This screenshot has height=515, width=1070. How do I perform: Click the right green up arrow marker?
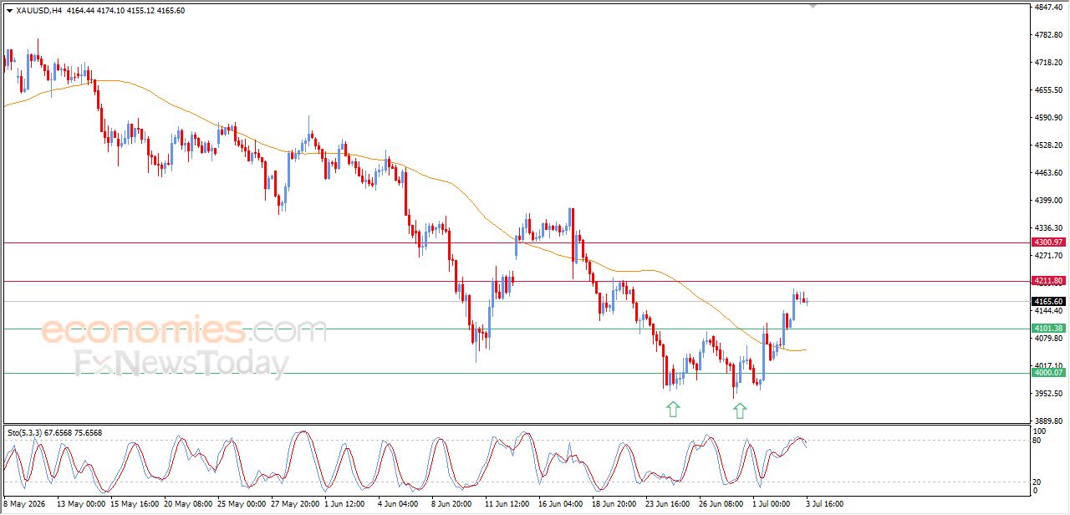[740, 410]
